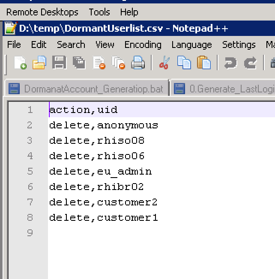
Task: Click the line 'delete,eu_admin'
Action: [100, 172]
